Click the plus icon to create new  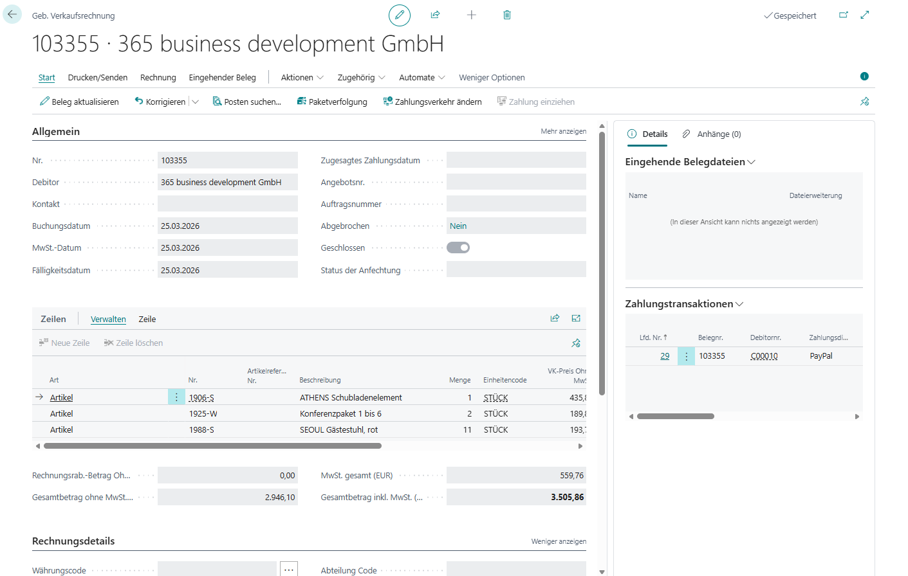(x=471, y=15)
